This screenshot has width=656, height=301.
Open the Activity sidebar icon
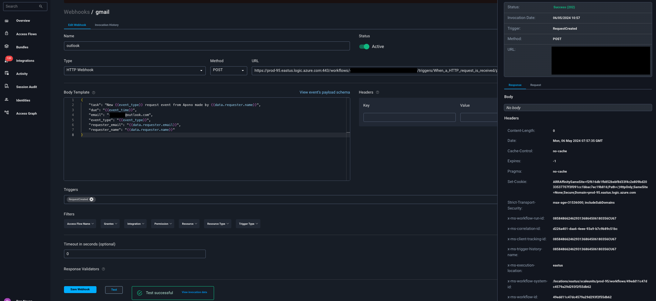pyautogui.click(x=7, y=73)
